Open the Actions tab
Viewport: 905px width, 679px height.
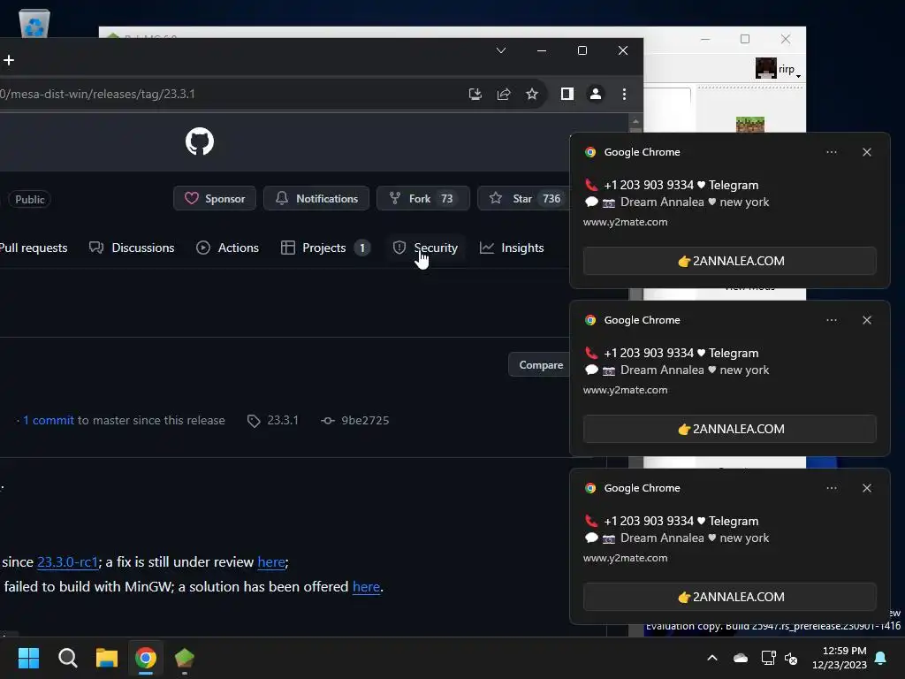pos(227,248)
